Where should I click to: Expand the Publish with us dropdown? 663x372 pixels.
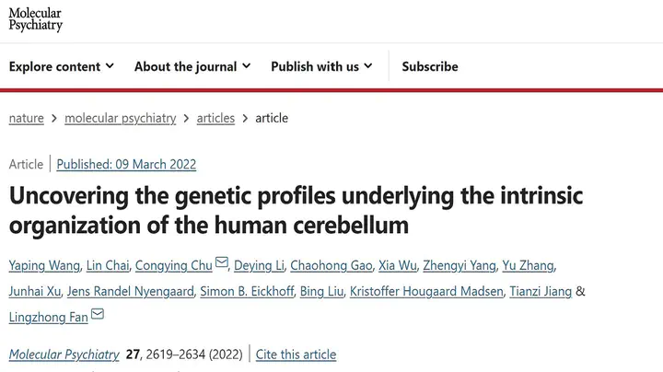(x=321, y=66)
